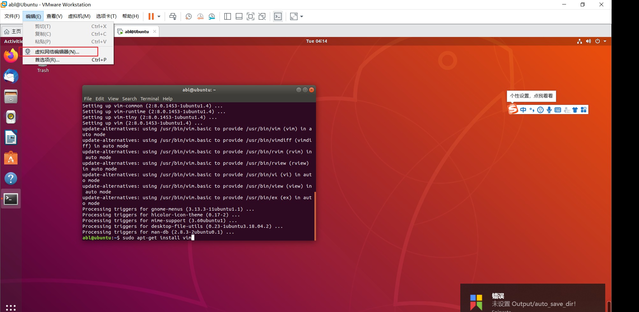
Task: Click the Terminal icon in the dock
Action: 11,199
